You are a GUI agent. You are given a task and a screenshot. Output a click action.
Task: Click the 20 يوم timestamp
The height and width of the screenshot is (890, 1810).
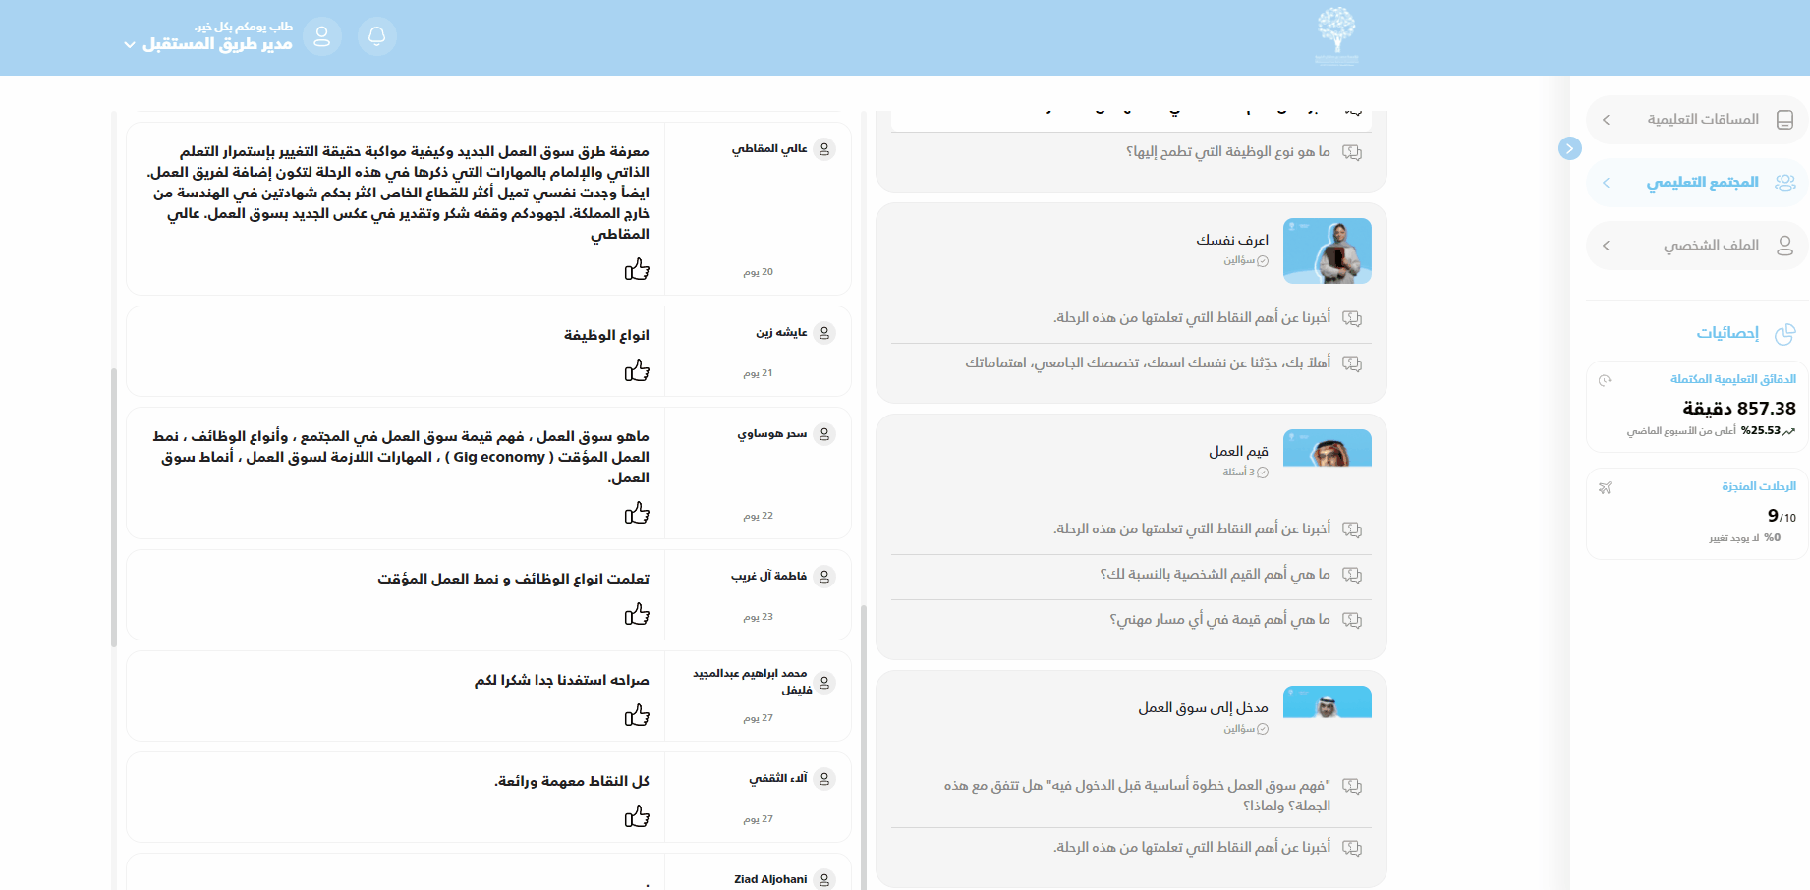pos(759,272)
